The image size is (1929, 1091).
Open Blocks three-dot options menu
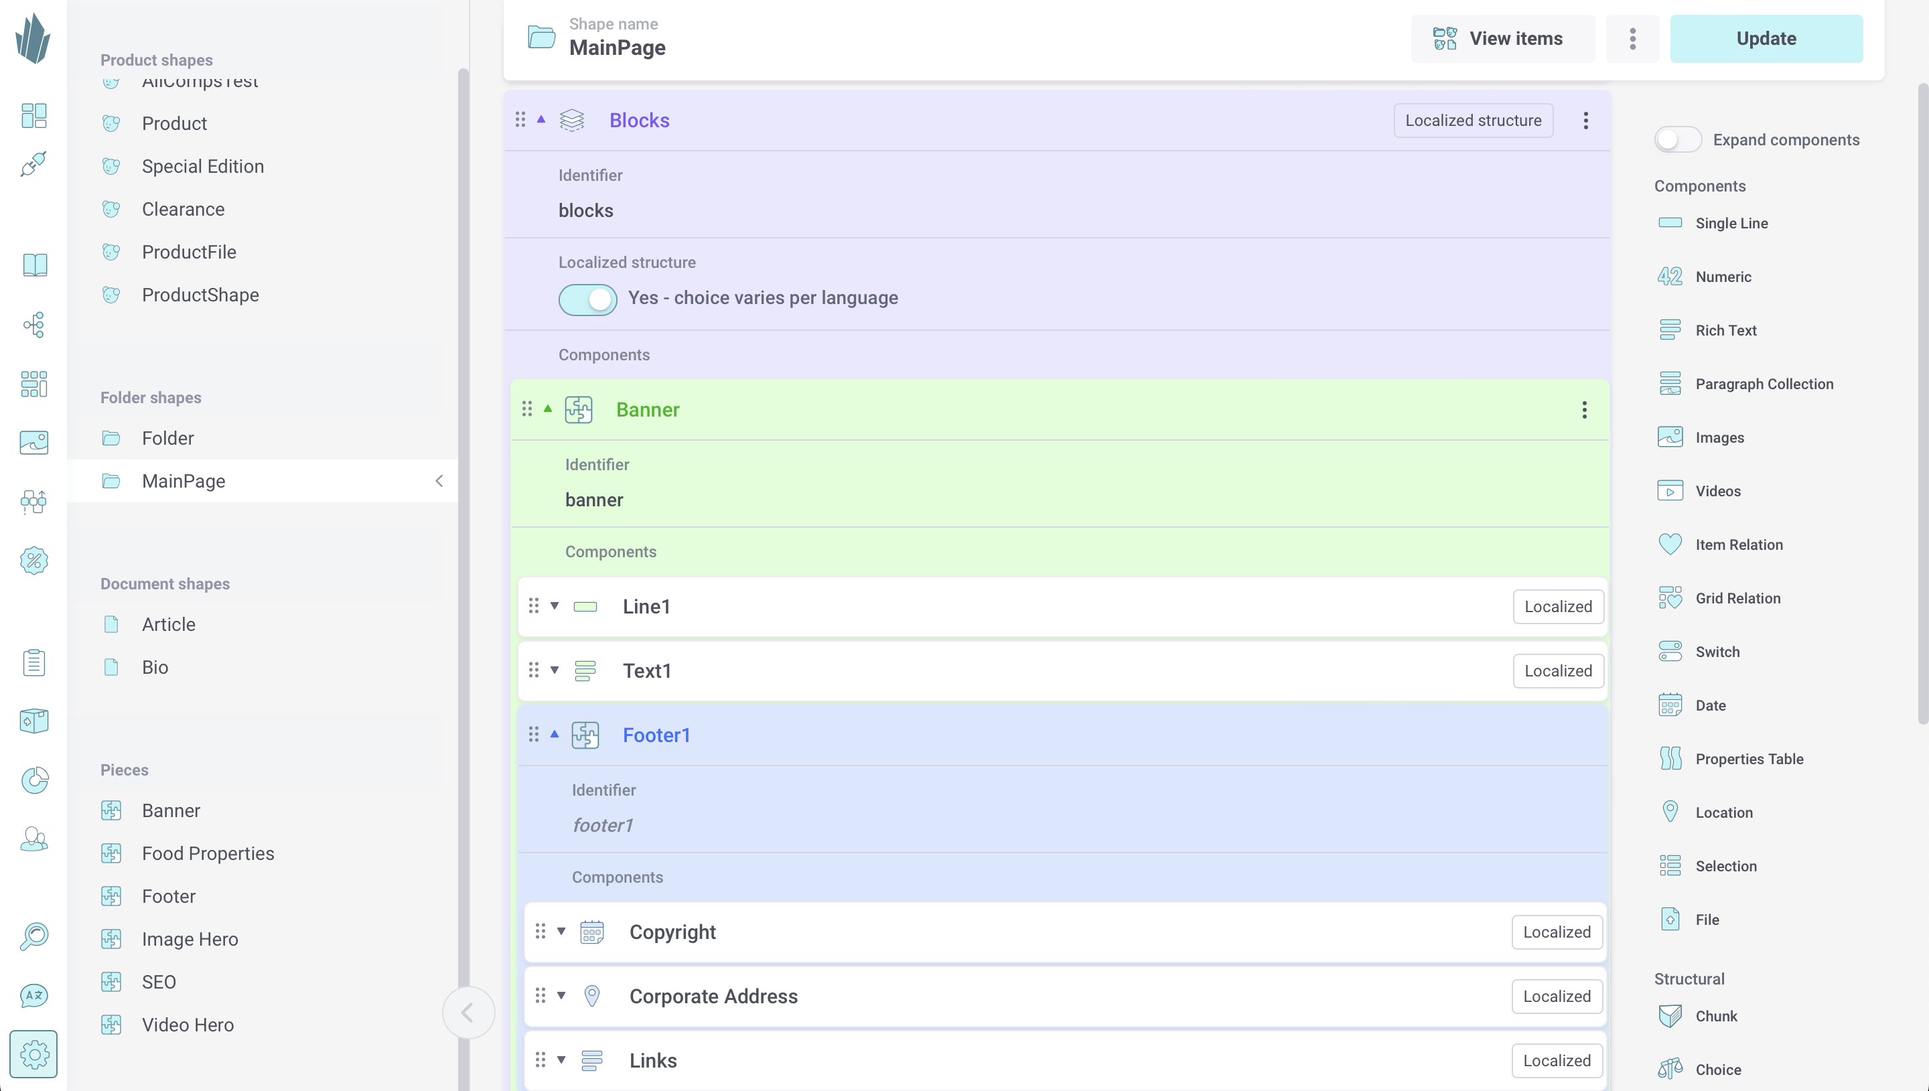click(1586, 121)
